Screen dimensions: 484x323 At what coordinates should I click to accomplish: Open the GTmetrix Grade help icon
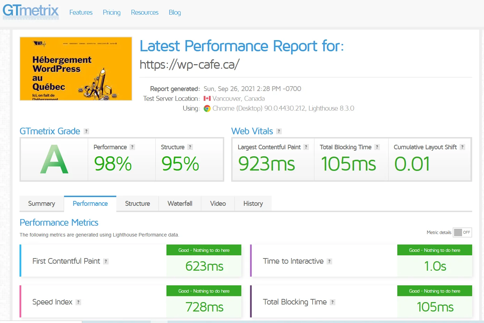86,131
